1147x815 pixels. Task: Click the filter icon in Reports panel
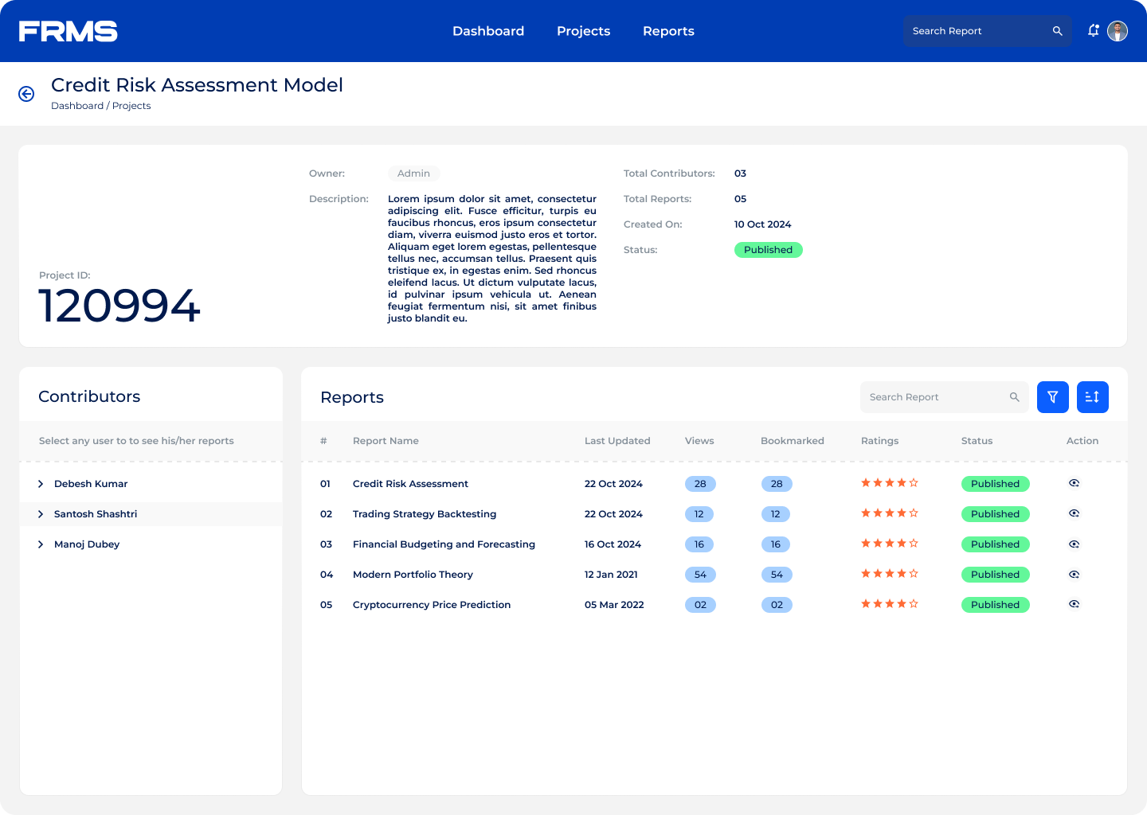click(1052, 397)
